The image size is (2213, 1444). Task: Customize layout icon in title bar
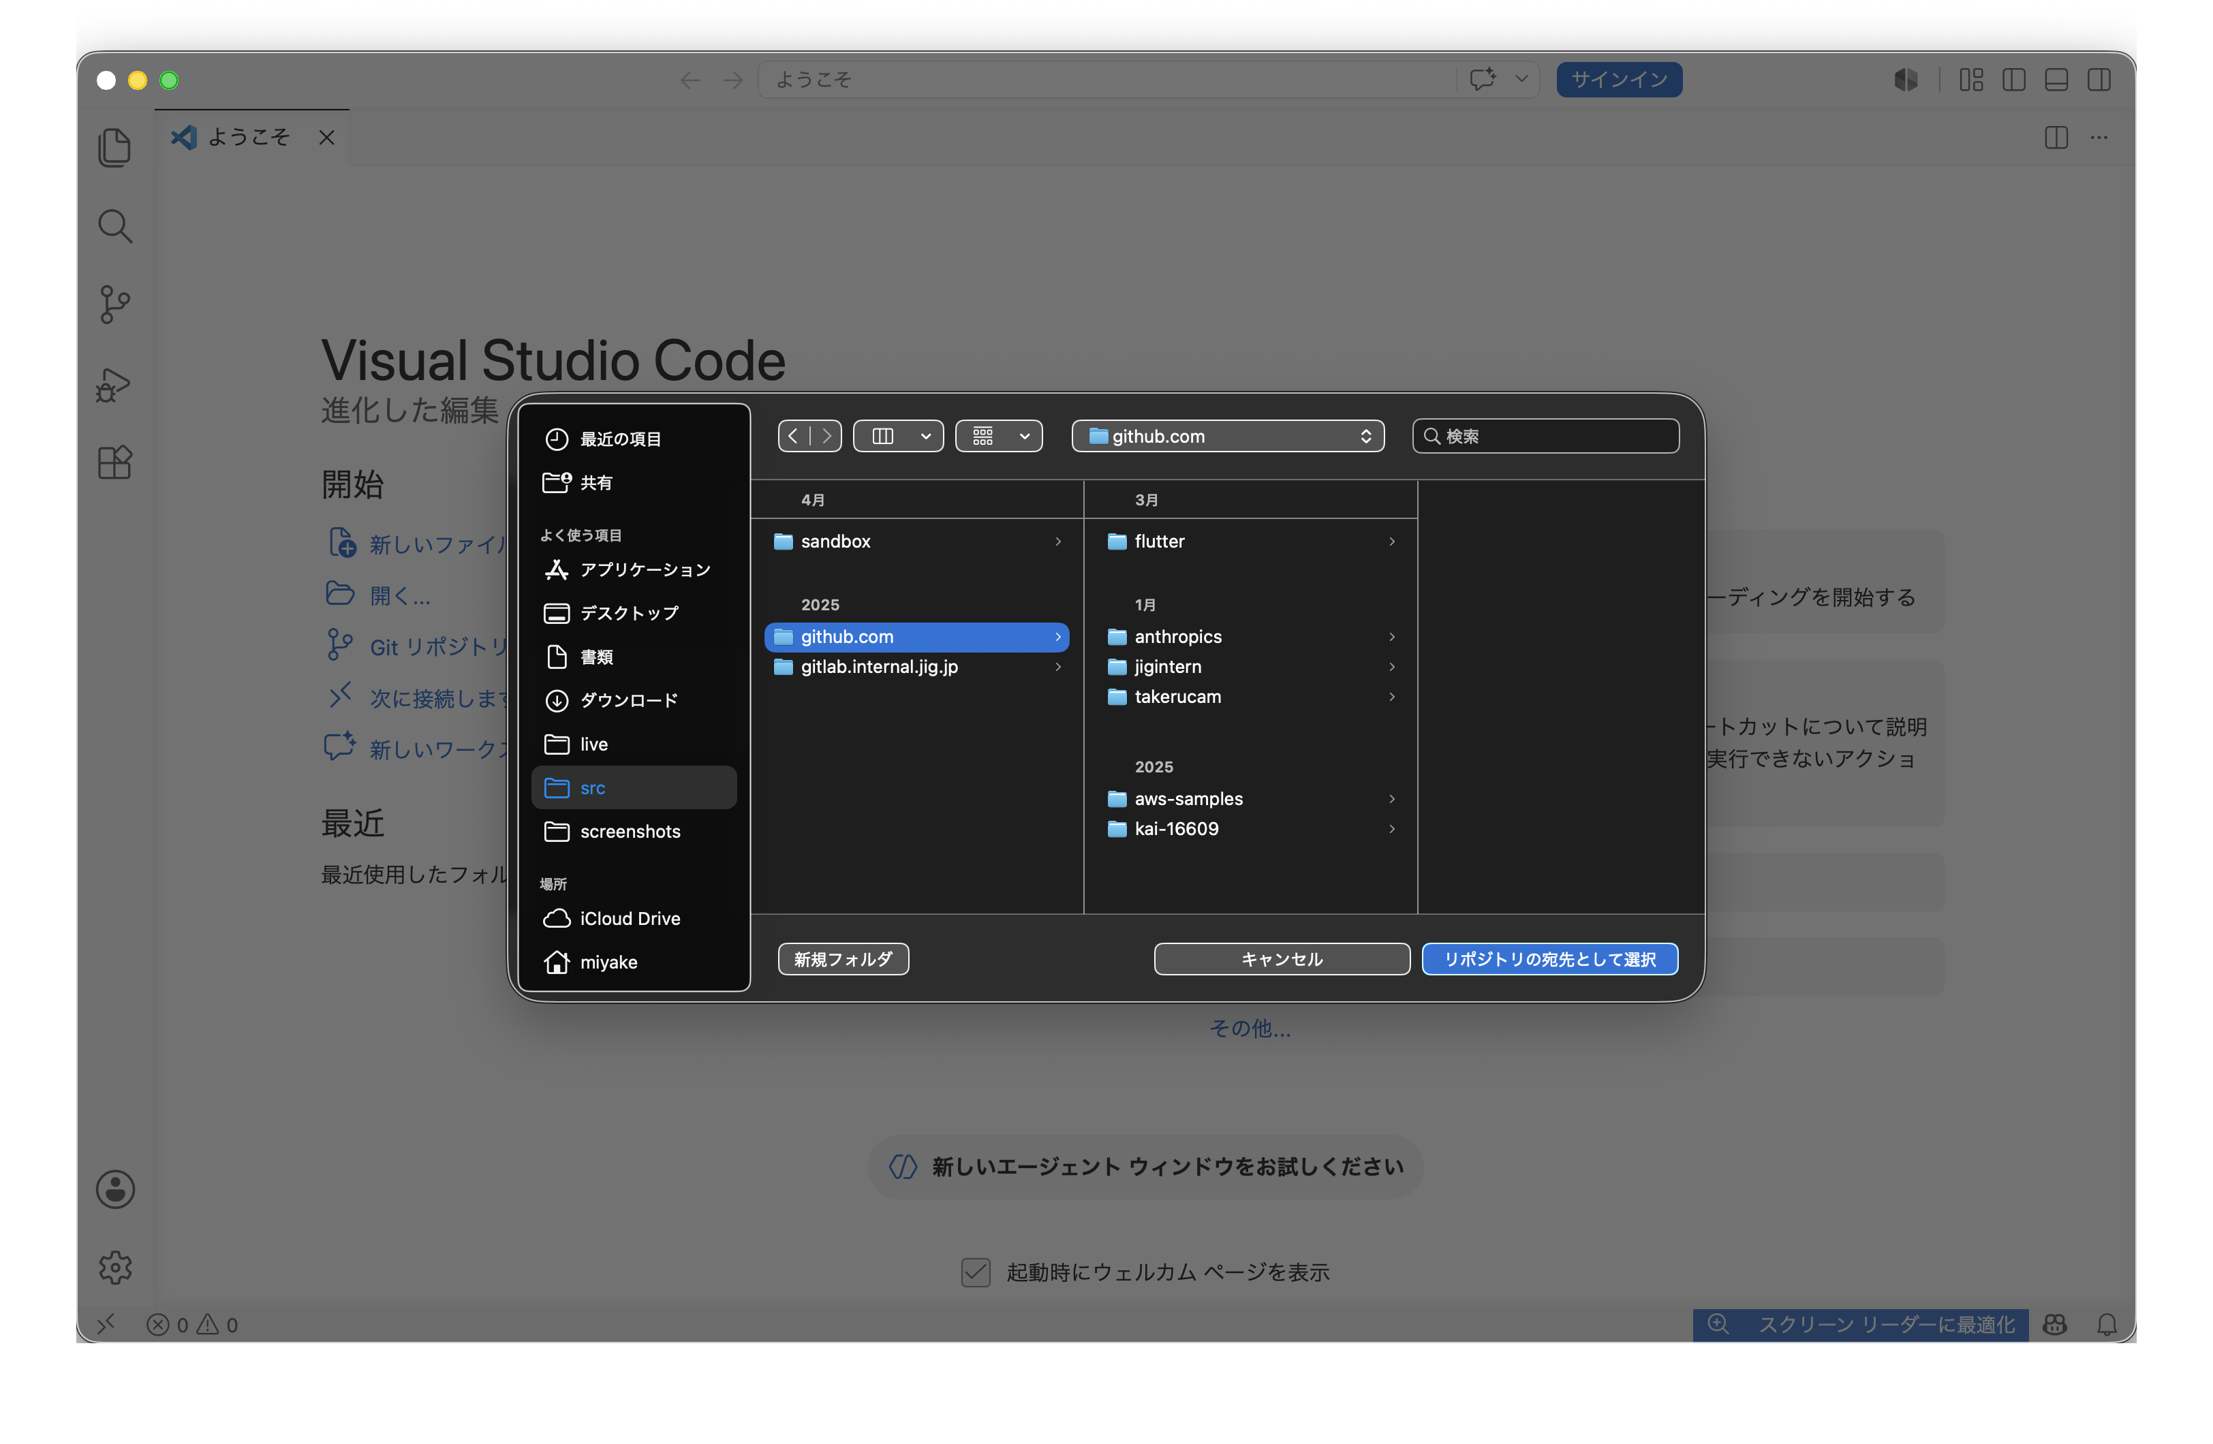pos(1971,80)
